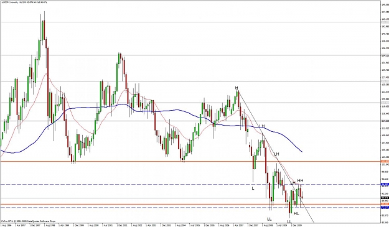Viewport: 389px width, 227px height.
Task: Click the '1 Aug 2006' date label
Action: click(x=223, y=226)
